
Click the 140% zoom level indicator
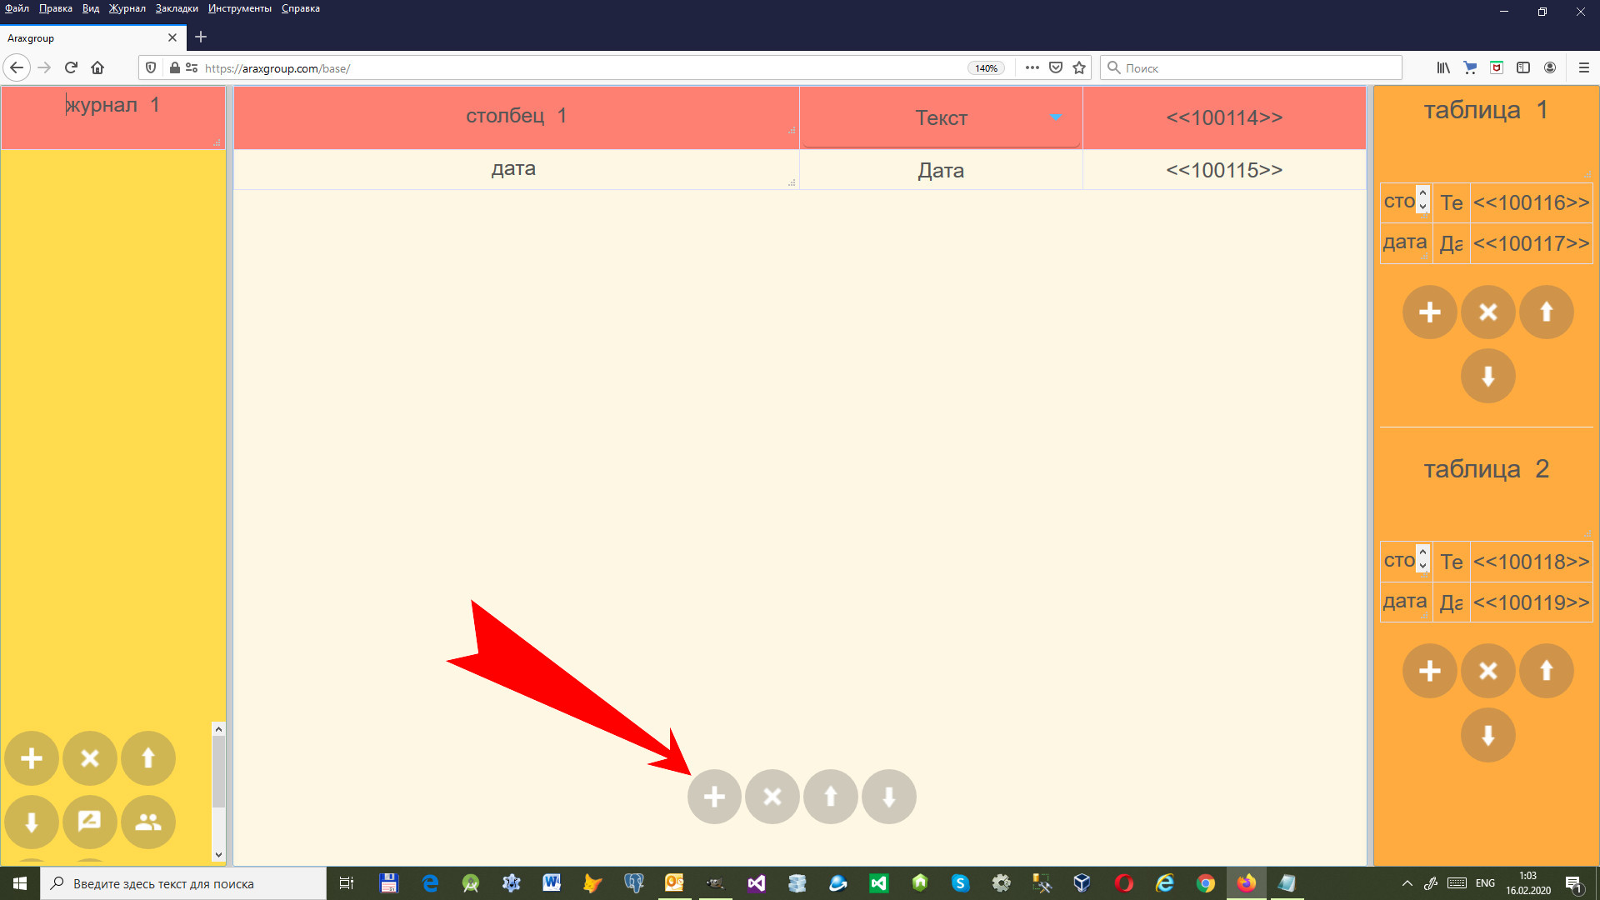986,68
